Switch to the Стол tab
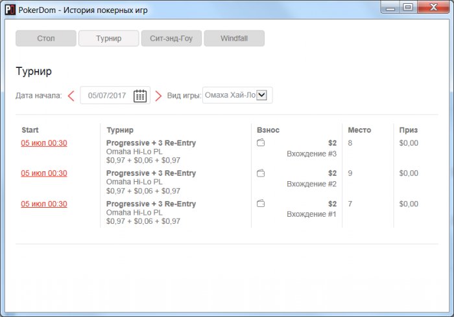This screenshot has height=317, width=454. click(x=46, y=38)
